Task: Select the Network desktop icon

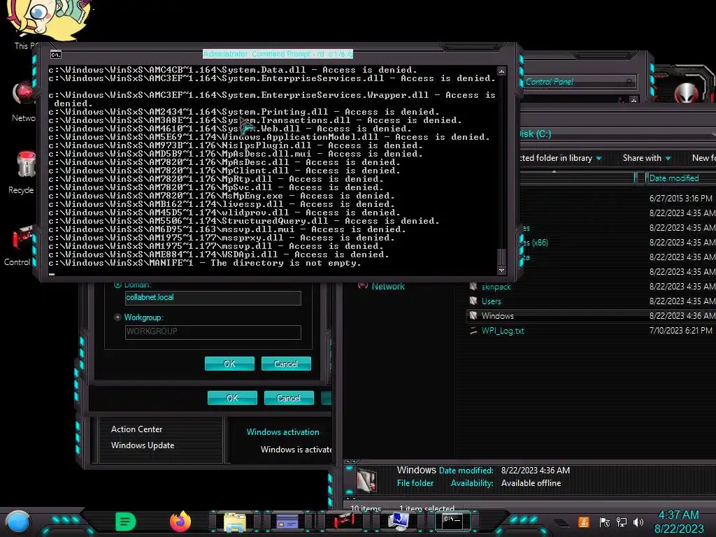Action: (24, 93)
